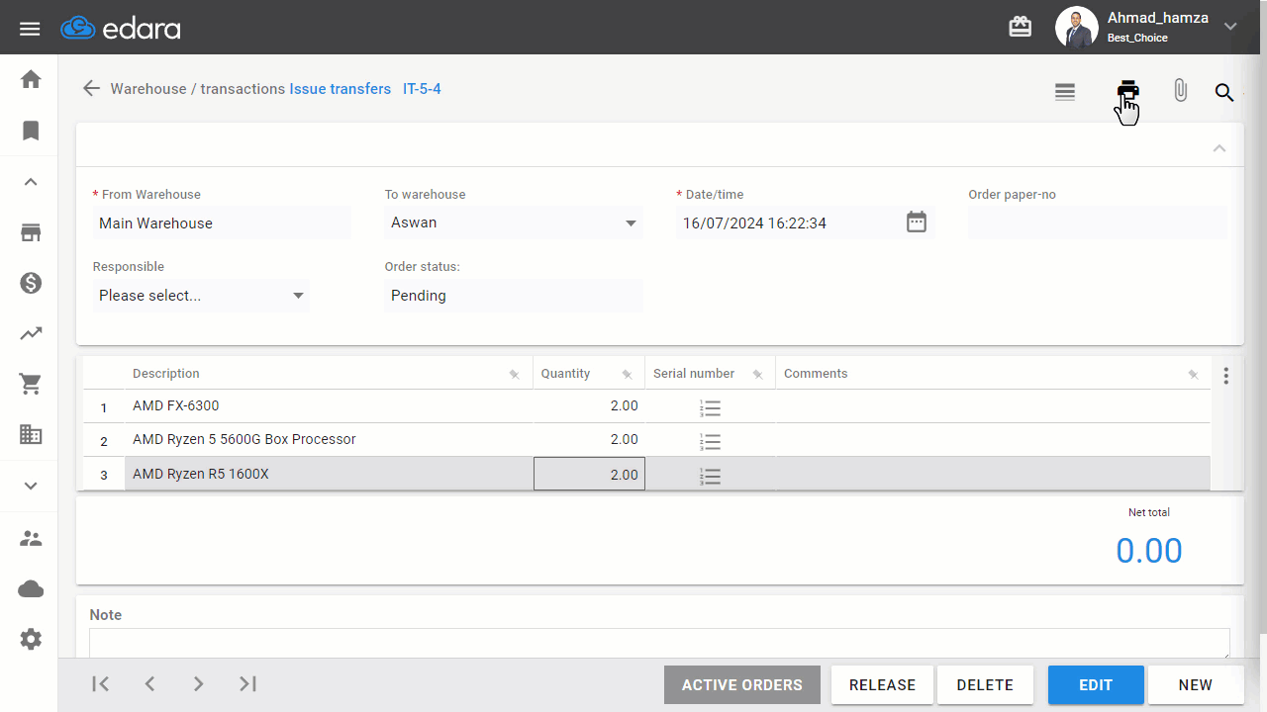1267x712 pixels.
Task: Open the Dollar finance sidebar icon
Action: coord(31,284)
